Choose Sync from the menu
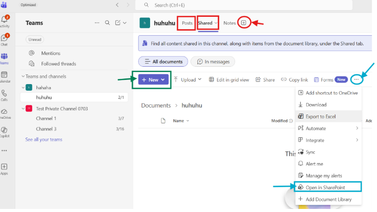This screenshot has width=377, height=212. tap(329, 152)
